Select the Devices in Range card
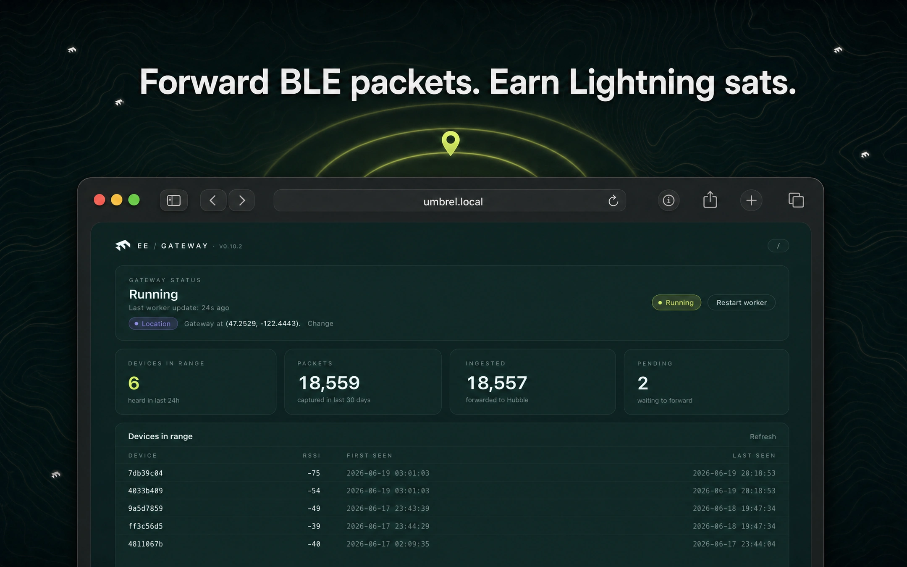The image size is (907, 567). [196, 382]
